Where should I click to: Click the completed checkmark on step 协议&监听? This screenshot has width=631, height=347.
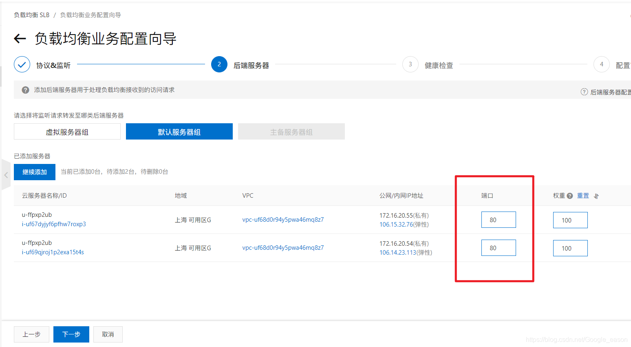point(22,64)
